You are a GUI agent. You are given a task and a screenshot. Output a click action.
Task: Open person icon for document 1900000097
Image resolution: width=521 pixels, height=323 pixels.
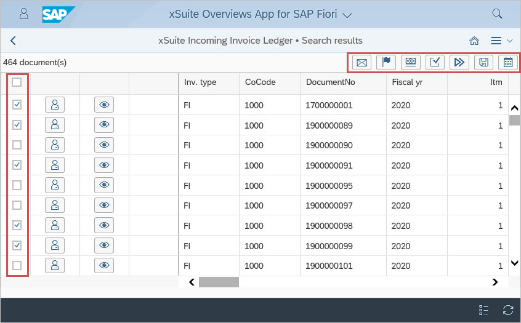click(55, 205)
